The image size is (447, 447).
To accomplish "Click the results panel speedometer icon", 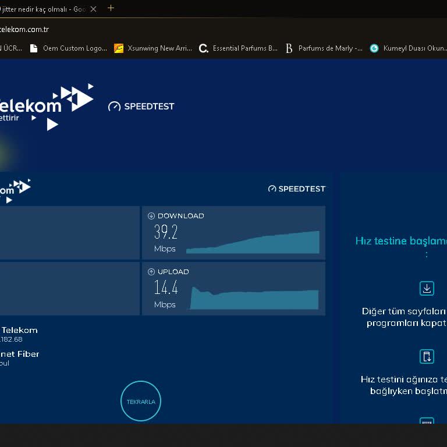I will [x=272, y=189].
